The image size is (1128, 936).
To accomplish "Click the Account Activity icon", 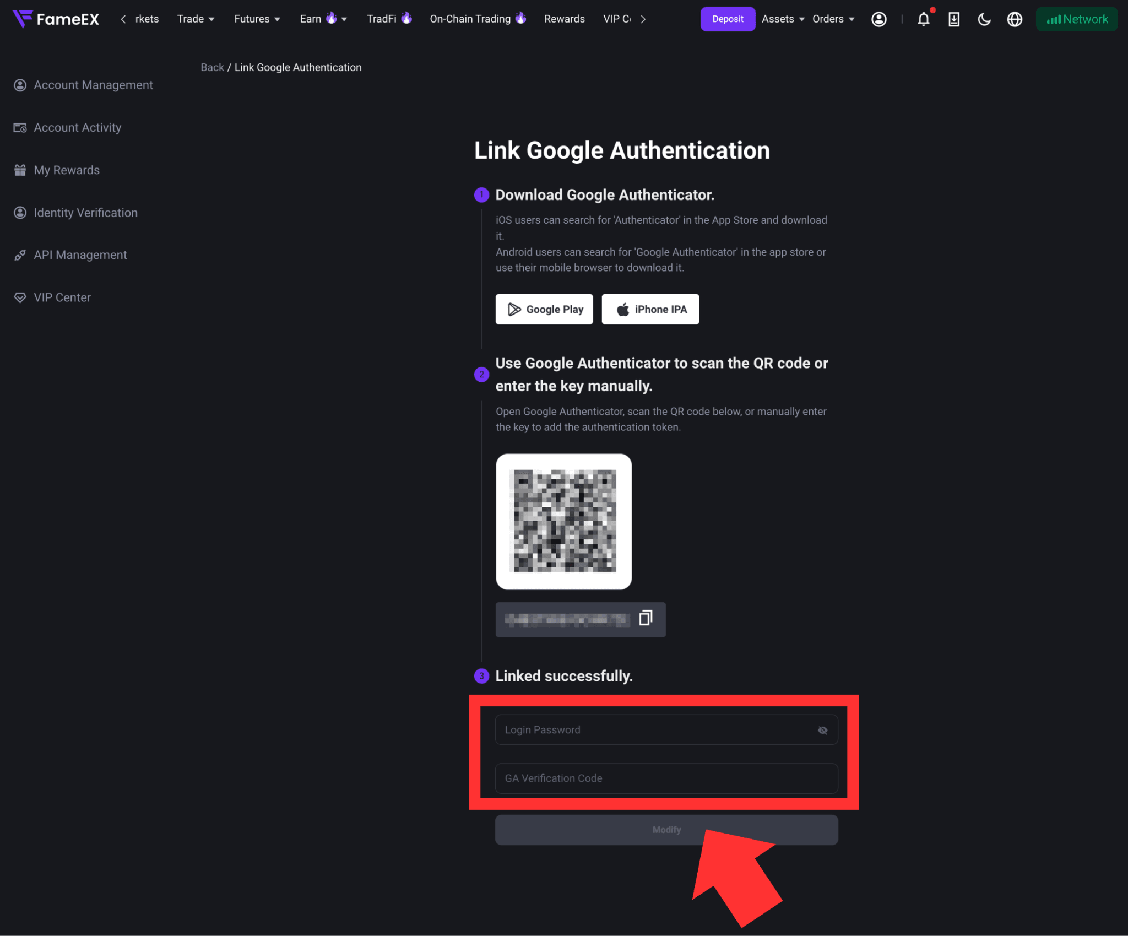I will point(20,128).
